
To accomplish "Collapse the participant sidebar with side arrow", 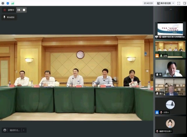I will tap(152, 77).
